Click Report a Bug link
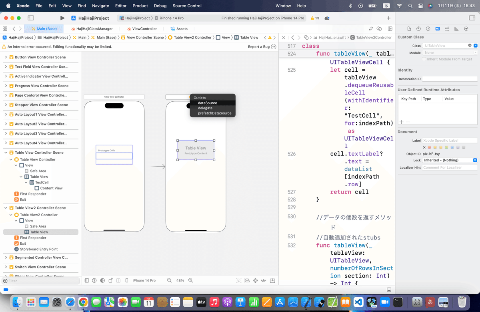 pos(262,47)
